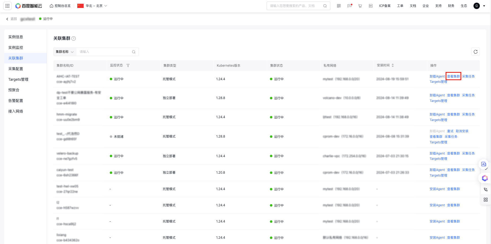
Task: Select 实例信息 in sidebar
Action: pyautogui.click(x=25, y=37)
